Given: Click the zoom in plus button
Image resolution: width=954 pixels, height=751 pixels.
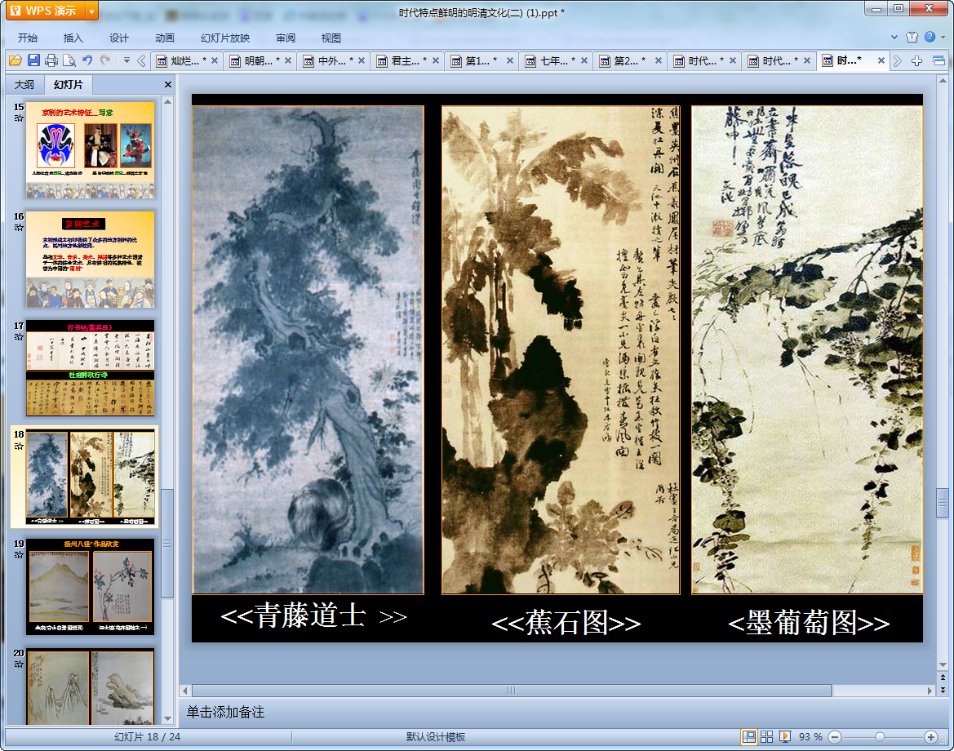Looking at the screenshot, I should 930,736.
